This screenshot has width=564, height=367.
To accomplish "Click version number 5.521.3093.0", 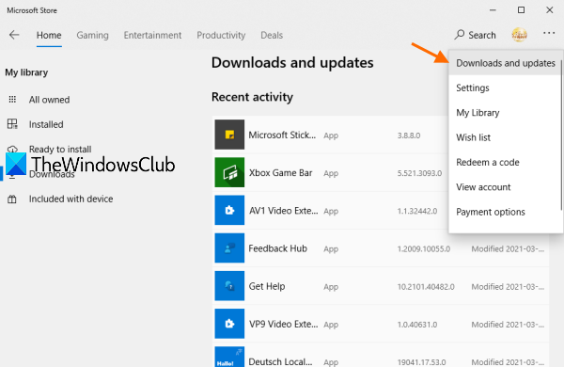I will [419, 173].
